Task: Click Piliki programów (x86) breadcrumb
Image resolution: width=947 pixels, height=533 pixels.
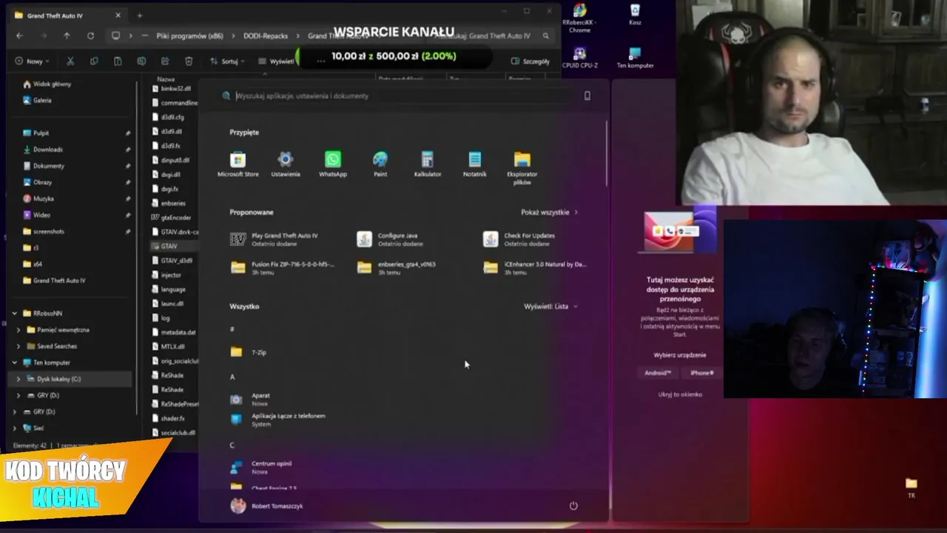Action: pos(190,36)
